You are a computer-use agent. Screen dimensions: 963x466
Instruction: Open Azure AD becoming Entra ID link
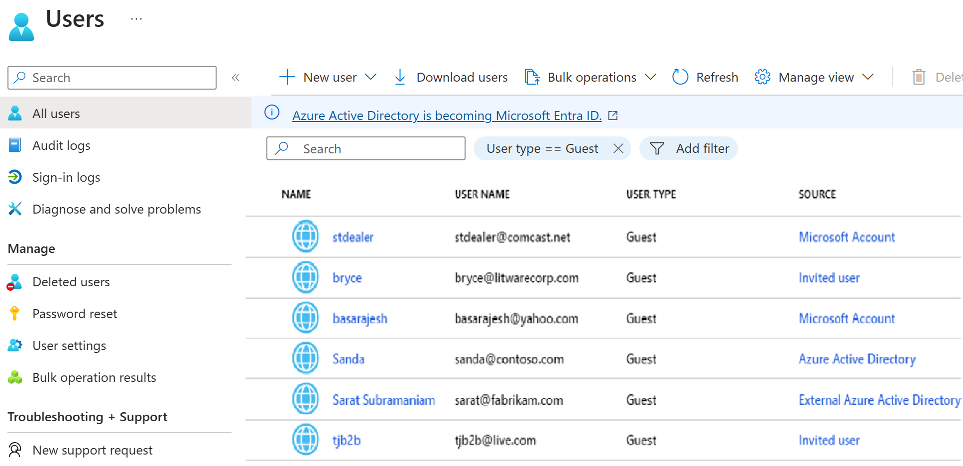447,116
